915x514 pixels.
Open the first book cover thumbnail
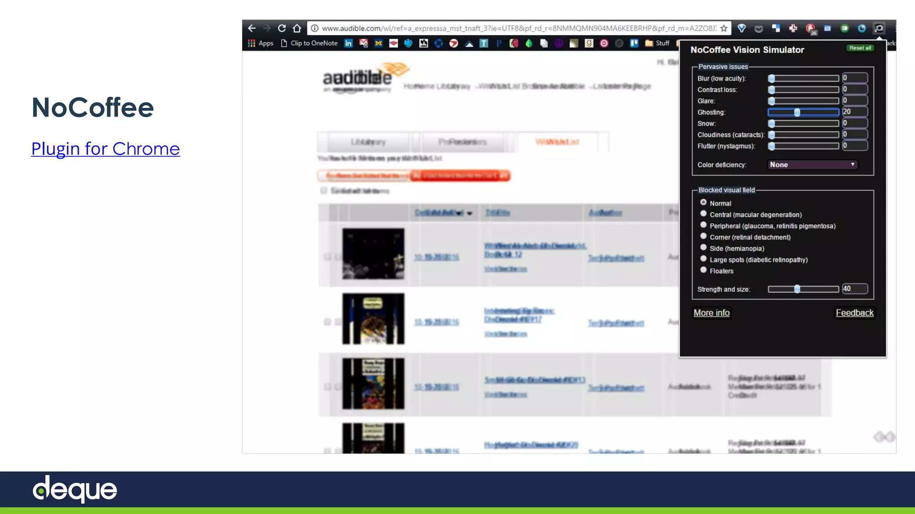(x=374, y=254)
